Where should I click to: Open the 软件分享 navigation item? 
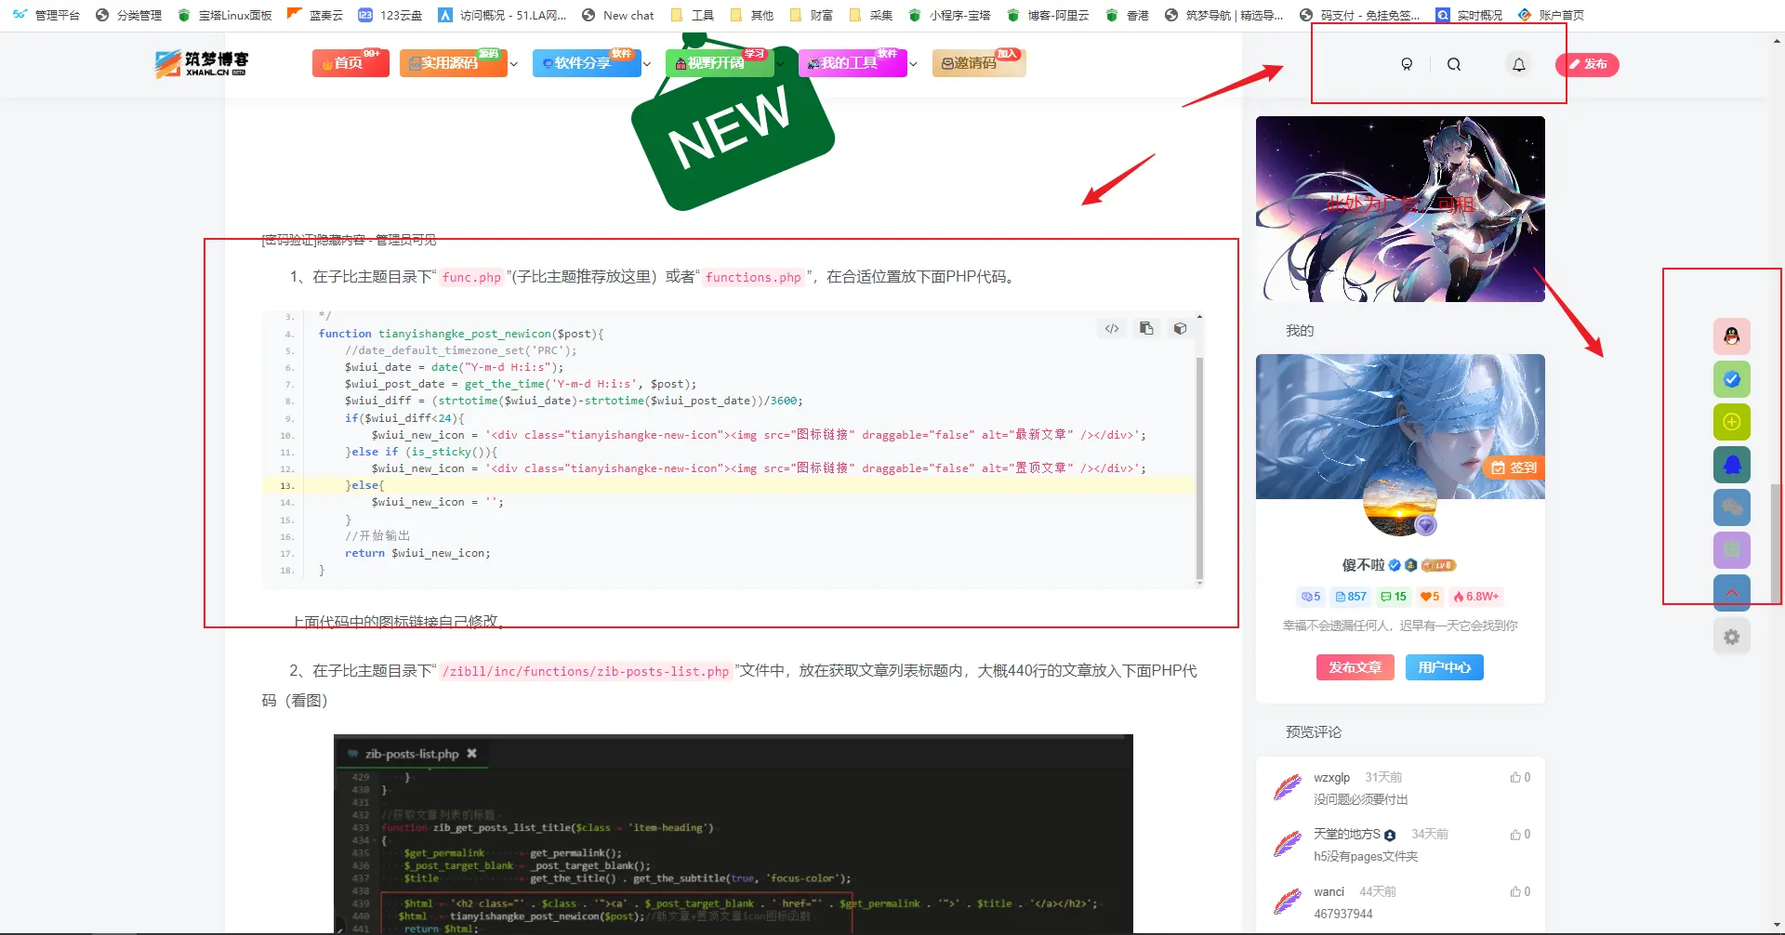(x=586, y=63)
